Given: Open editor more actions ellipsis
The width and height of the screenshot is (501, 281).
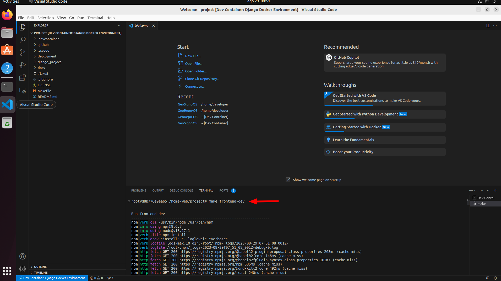Looking at the screenshot, I should [x=495, y=26].
